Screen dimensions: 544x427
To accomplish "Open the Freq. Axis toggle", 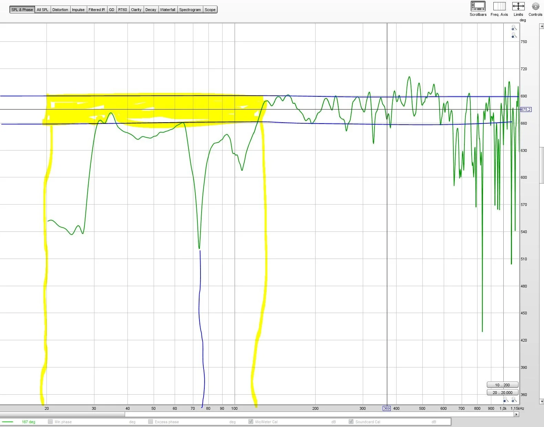I will coord(499,9).
